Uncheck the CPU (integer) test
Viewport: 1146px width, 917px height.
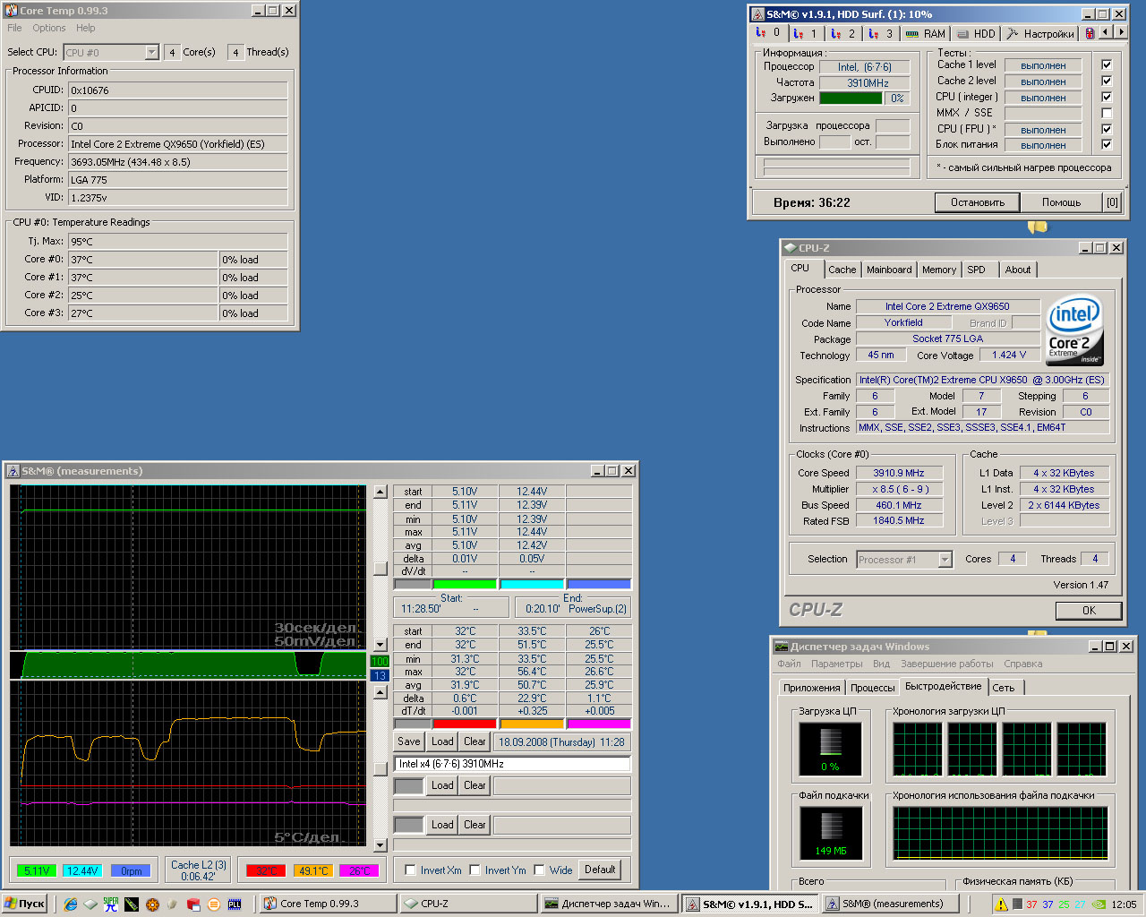(1107, 97)
